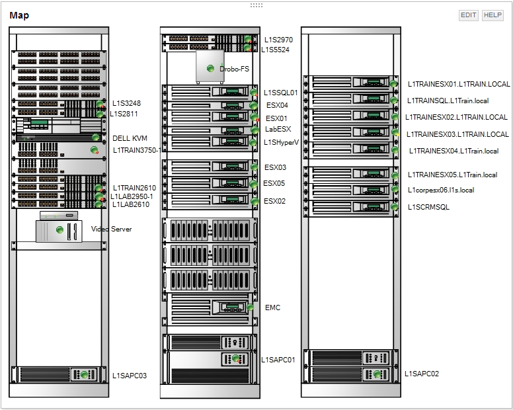
Task: Click the L1TRAINESX03 status icon
Action: click(395, 132)
